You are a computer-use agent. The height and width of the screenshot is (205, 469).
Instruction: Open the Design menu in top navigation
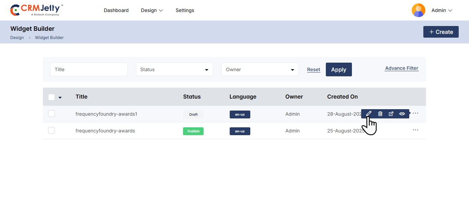click(152, 10)
